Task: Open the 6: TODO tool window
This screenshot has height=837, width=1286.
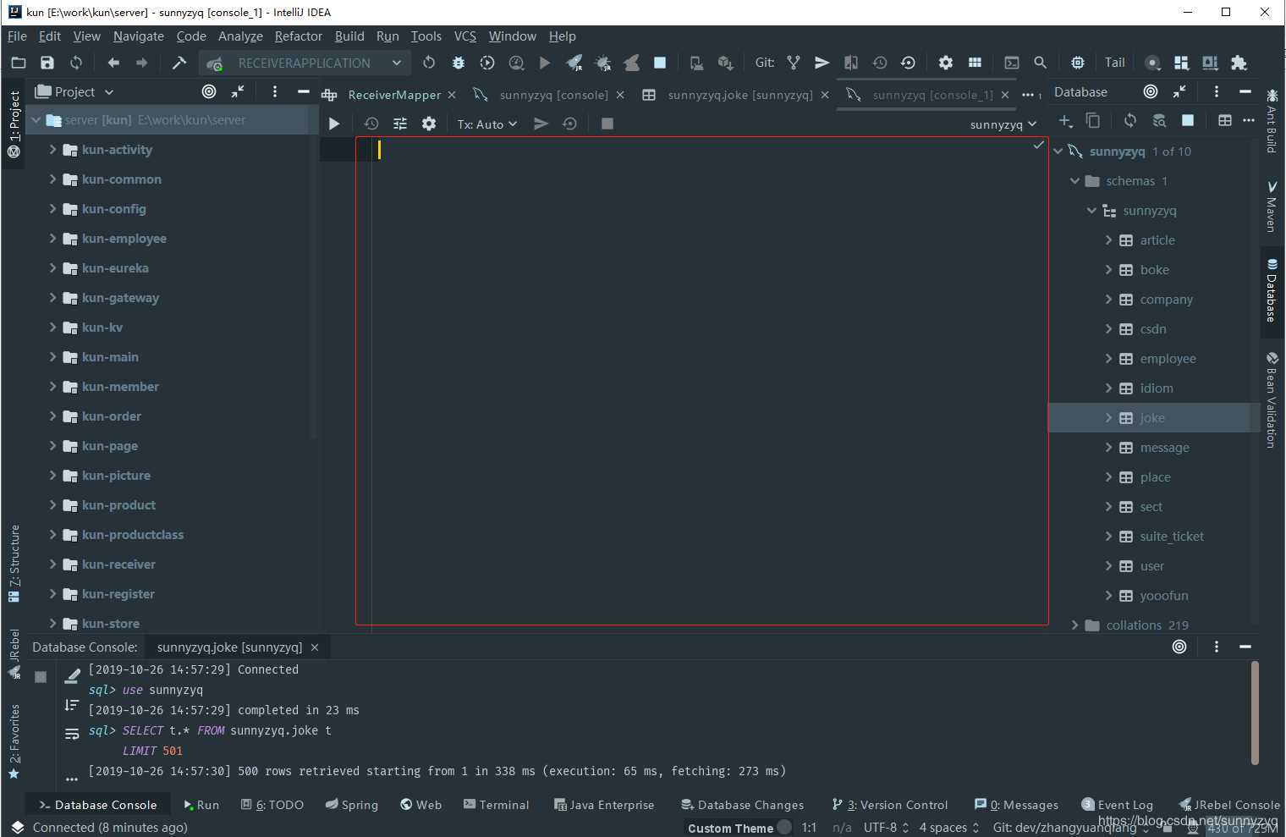Action: [x=272, y=805]
